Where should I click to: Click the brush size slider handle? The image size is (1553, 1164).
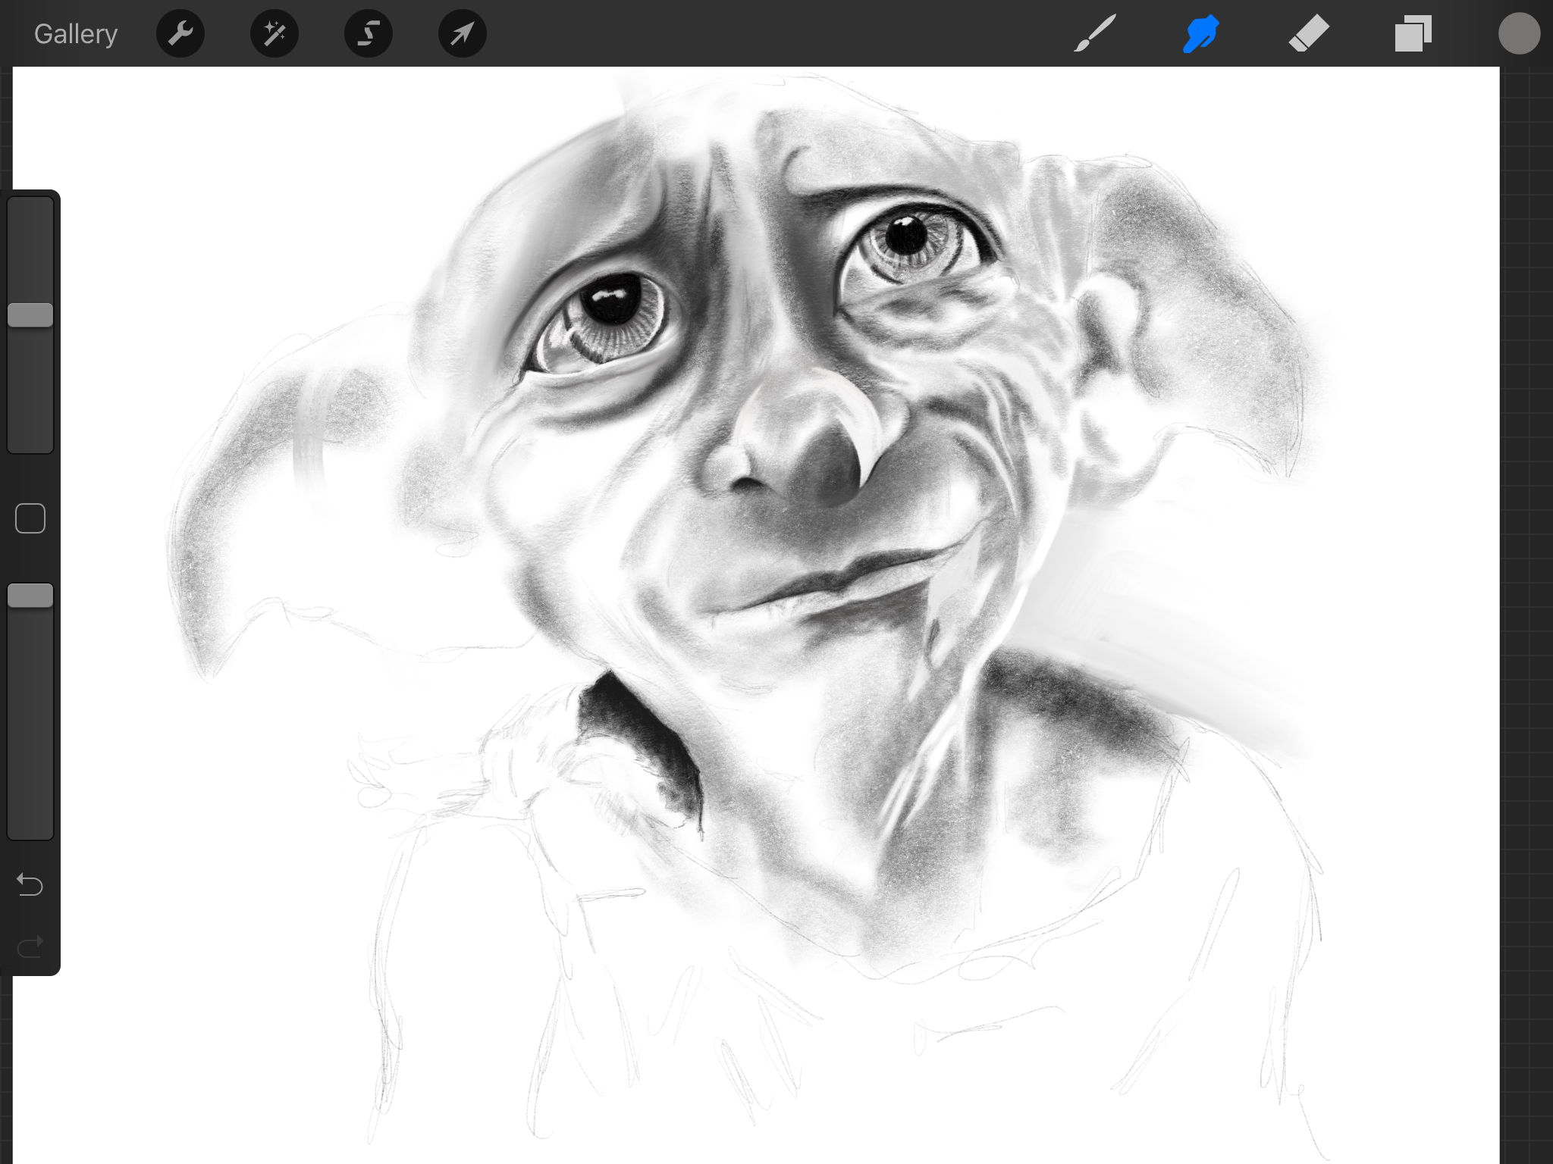[30, 315]
